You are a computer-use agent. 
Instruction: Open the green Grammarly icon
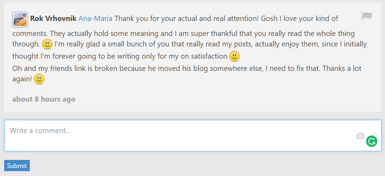[x=371, y=141]
